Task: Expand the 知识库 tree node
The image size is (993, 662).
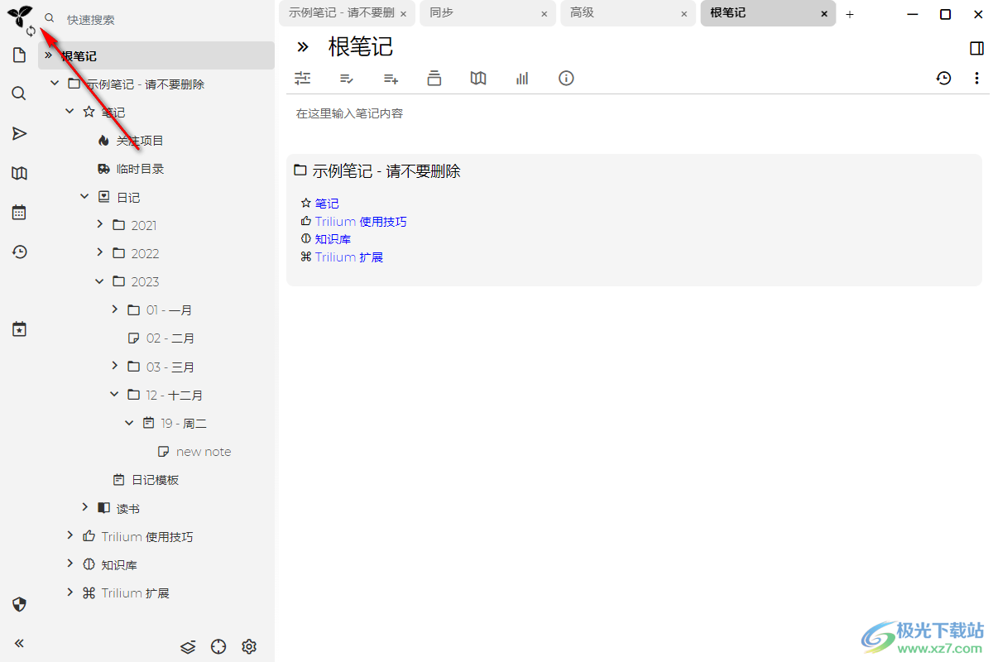Action: [70, 564]
